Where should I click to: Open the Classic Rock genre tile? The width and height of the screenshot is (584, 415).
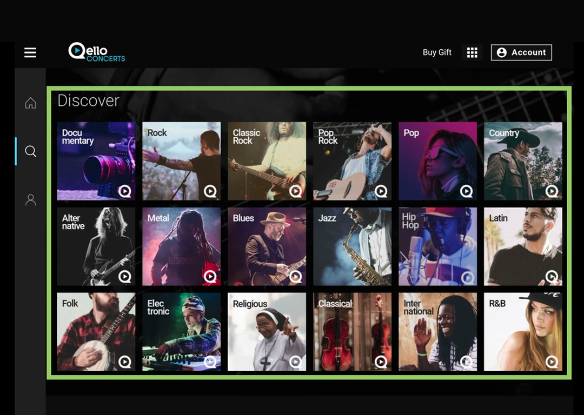click(267, 161)
